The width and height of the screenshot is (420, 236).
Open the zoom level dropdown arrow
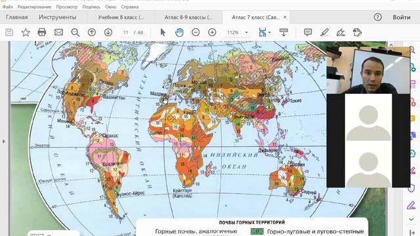point(247,33)
